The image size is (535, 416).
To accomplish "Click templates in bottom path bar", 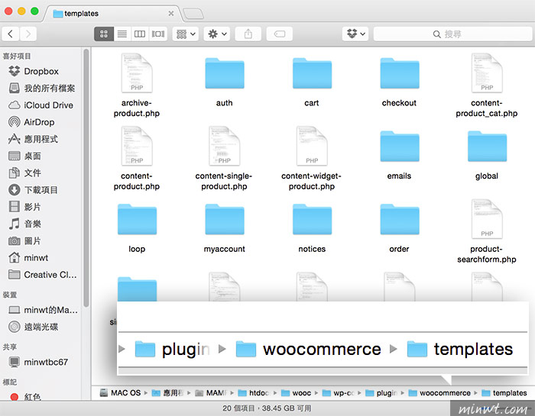I will click(x=504, y=393).
